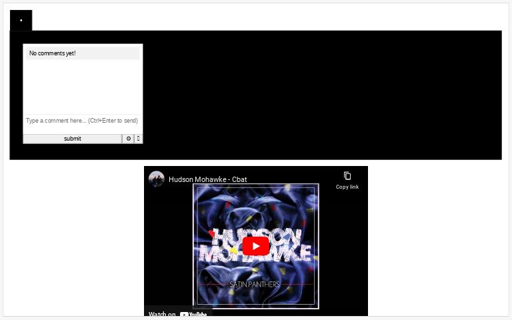This screenshot has height=320, width=512.
Task: Click the 'No comments yet!' message
Action: 53,53
